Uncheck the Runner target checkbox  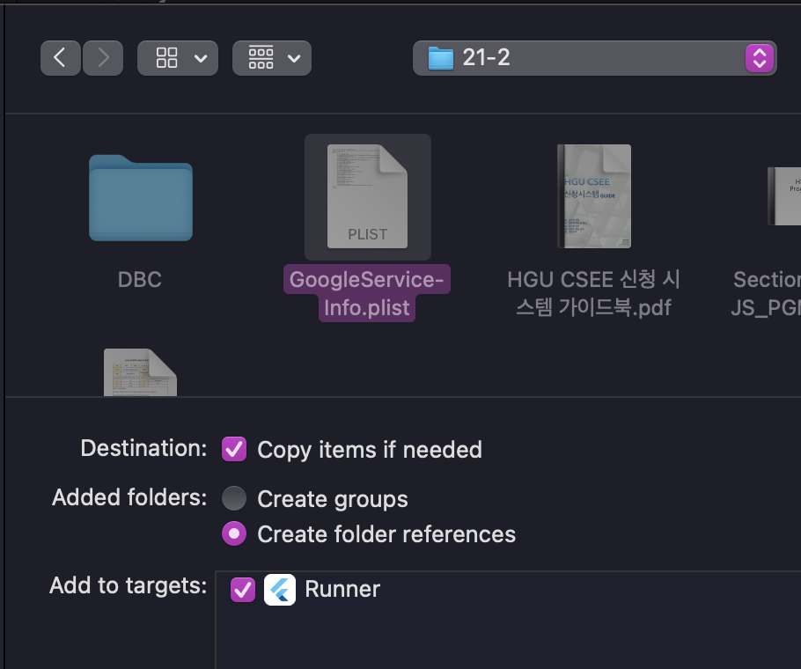coord(242,589)
